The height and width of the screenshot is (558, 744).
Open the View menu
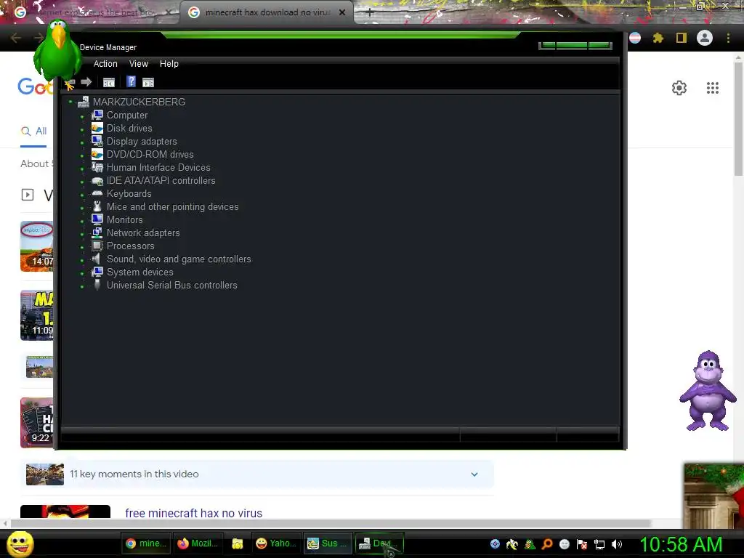pyautogui.click(x=139, y=64)
